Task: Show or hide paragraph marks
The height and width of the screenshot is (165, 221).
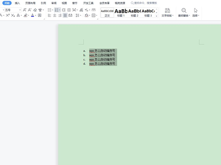Action: coord(87,10)
